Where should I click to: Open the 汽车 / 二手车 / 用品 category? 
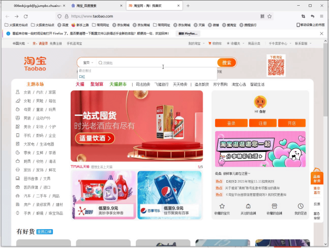pyautogui.click(x=42, y=196)
